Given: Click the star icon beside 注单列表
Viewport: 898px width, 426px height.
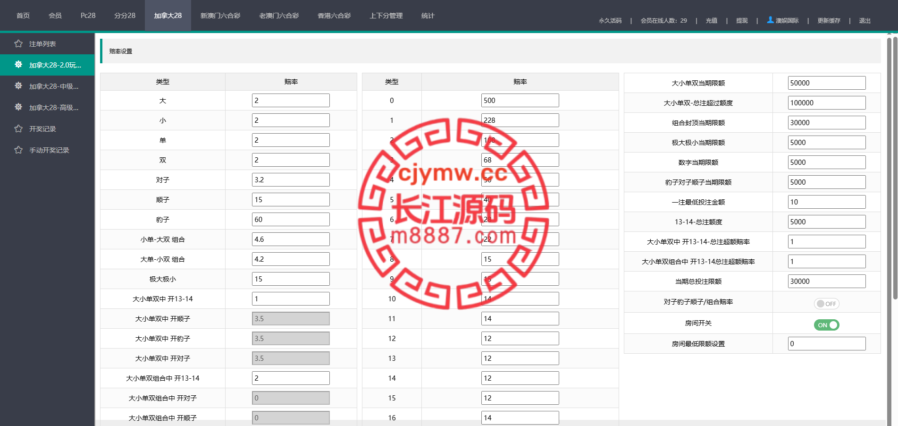Looking at the screenshot, I should coord(18,43).
